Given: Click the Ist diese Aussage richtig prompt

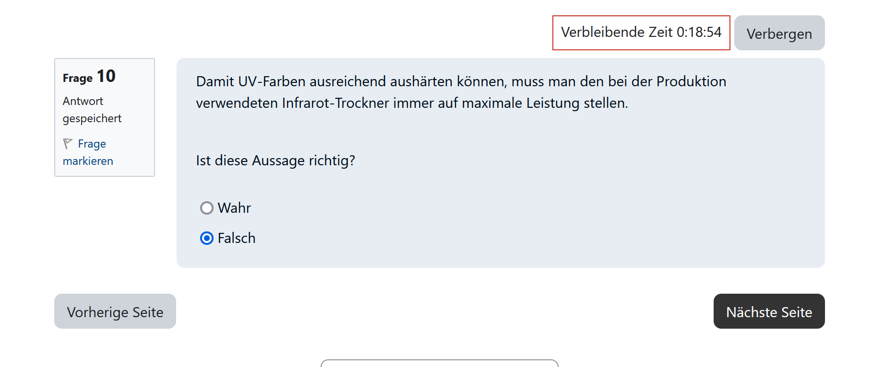Looking at the screenshot, I should 275,161.
